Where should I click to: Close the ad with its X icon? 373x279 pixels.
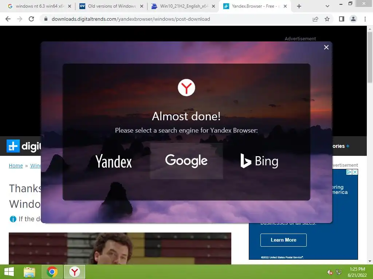tap(355, 172)
